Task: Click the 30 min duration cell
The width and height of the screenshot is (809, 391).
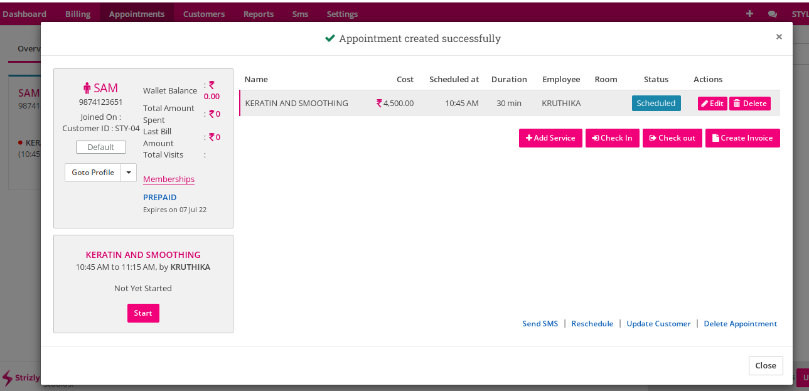Action: (x=509, y=103)
